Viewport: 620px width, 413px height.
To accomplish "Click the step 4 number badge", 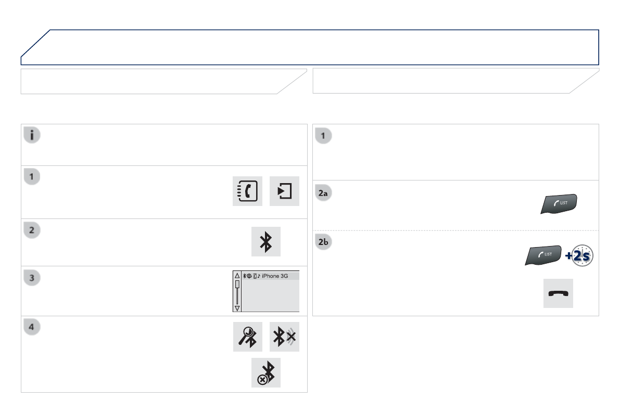I will pos(31,328).
